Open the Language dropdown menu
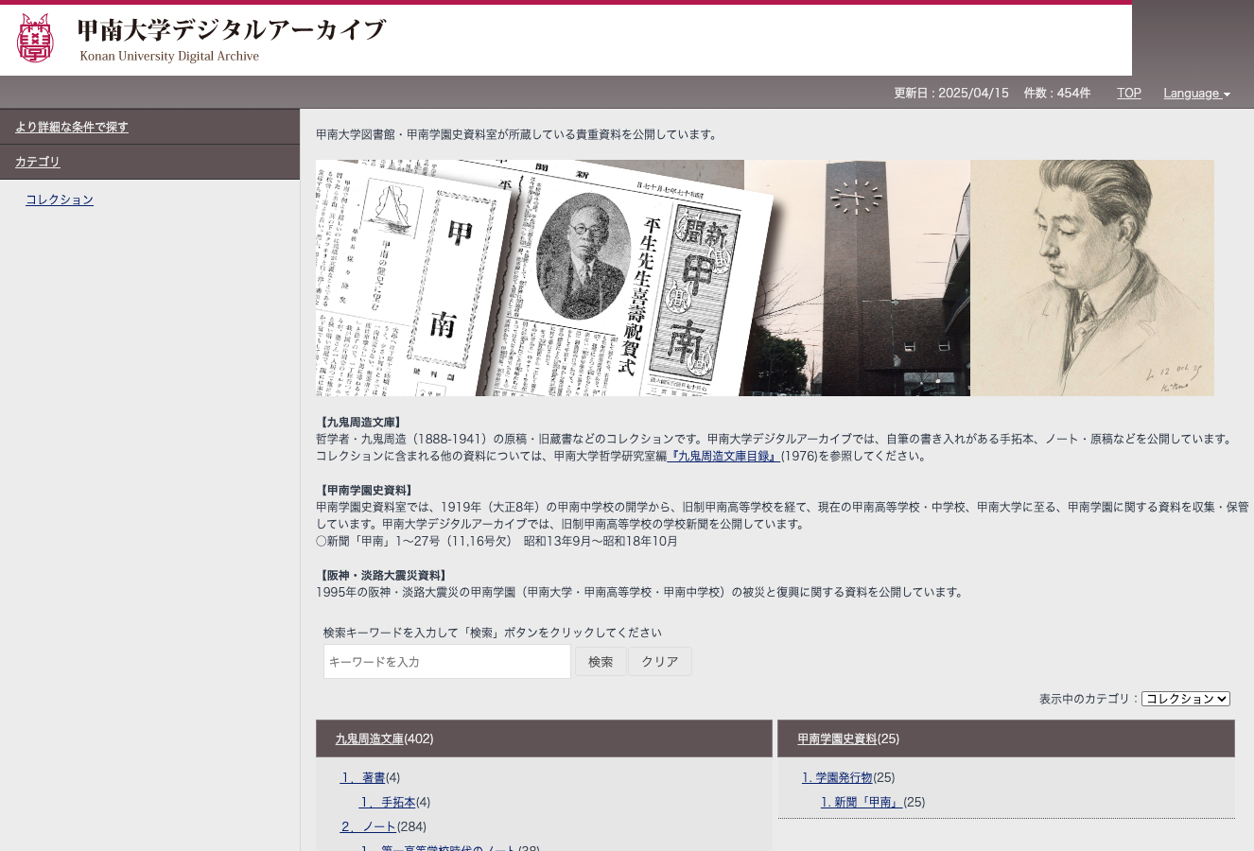 (1196, 93)
